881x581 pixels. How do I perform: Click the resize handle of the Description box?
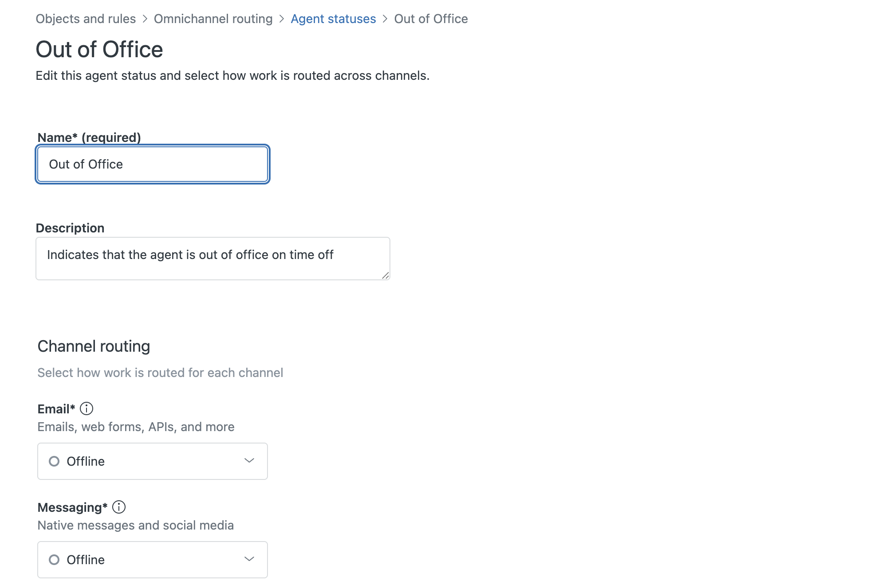pos(385,275)
